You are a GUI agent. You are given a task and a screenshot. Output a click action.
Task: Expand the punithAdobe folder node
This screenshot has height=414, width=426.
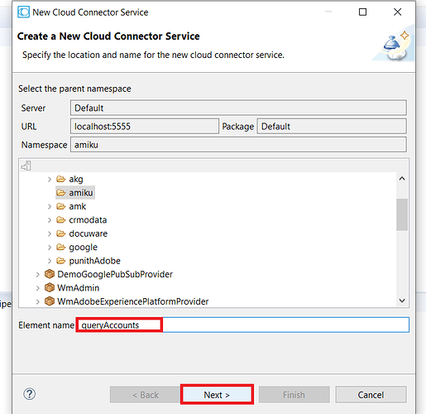tap(50, 261)
